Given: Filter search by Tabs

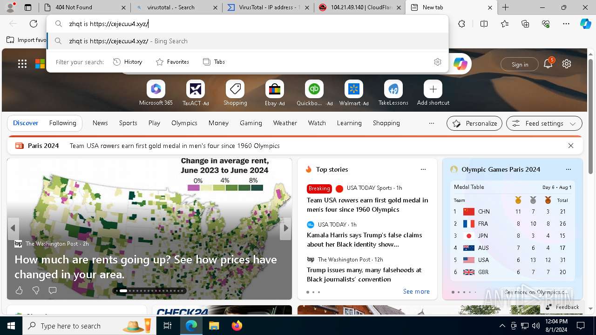Looking at the screenshot, I should point(214,62).
